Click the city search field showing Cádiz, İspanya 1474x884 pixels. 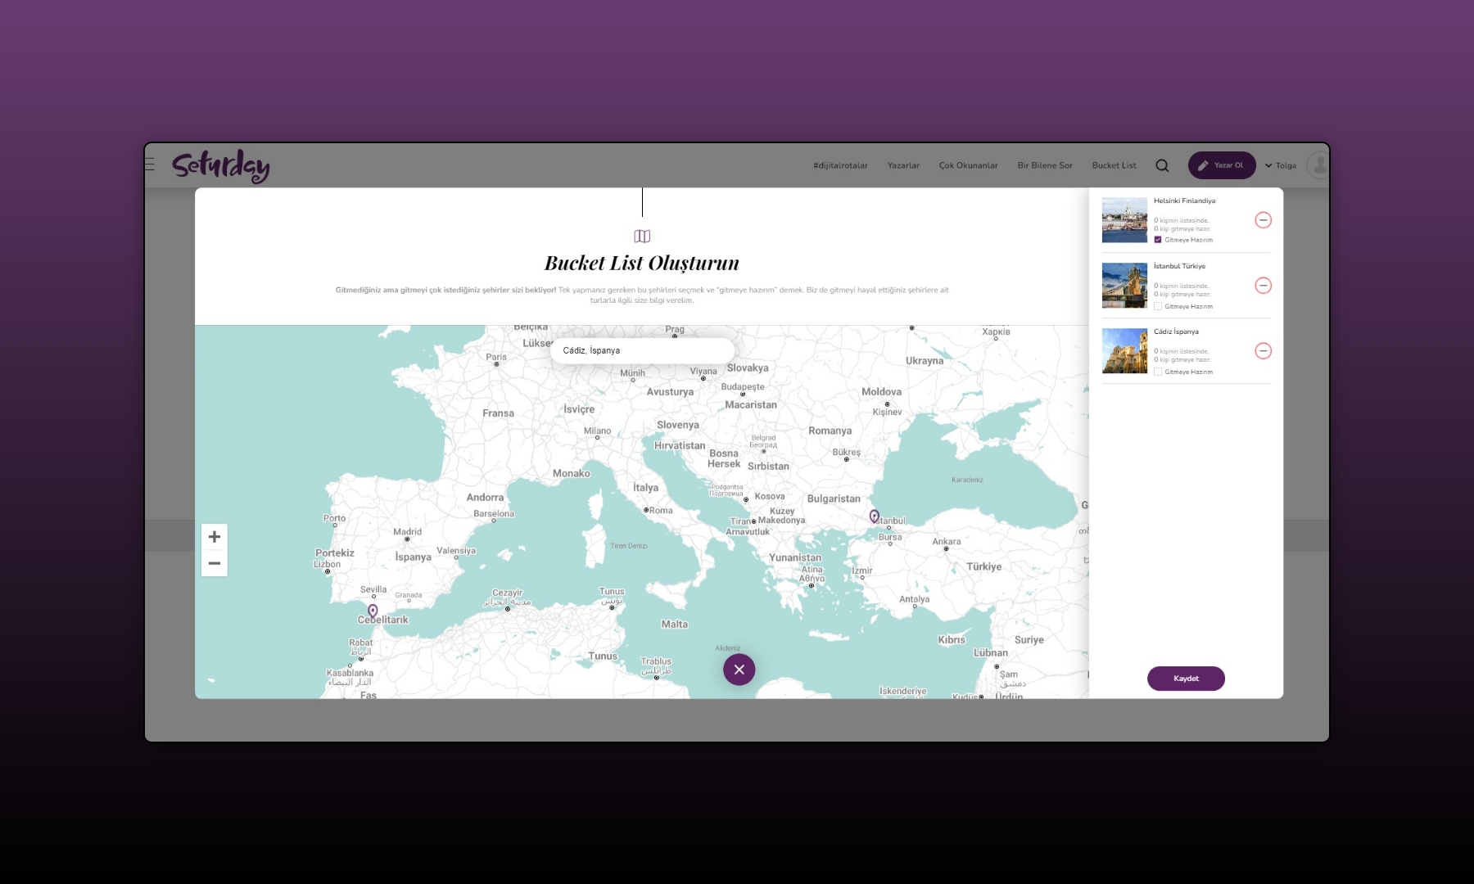[642, 350]
